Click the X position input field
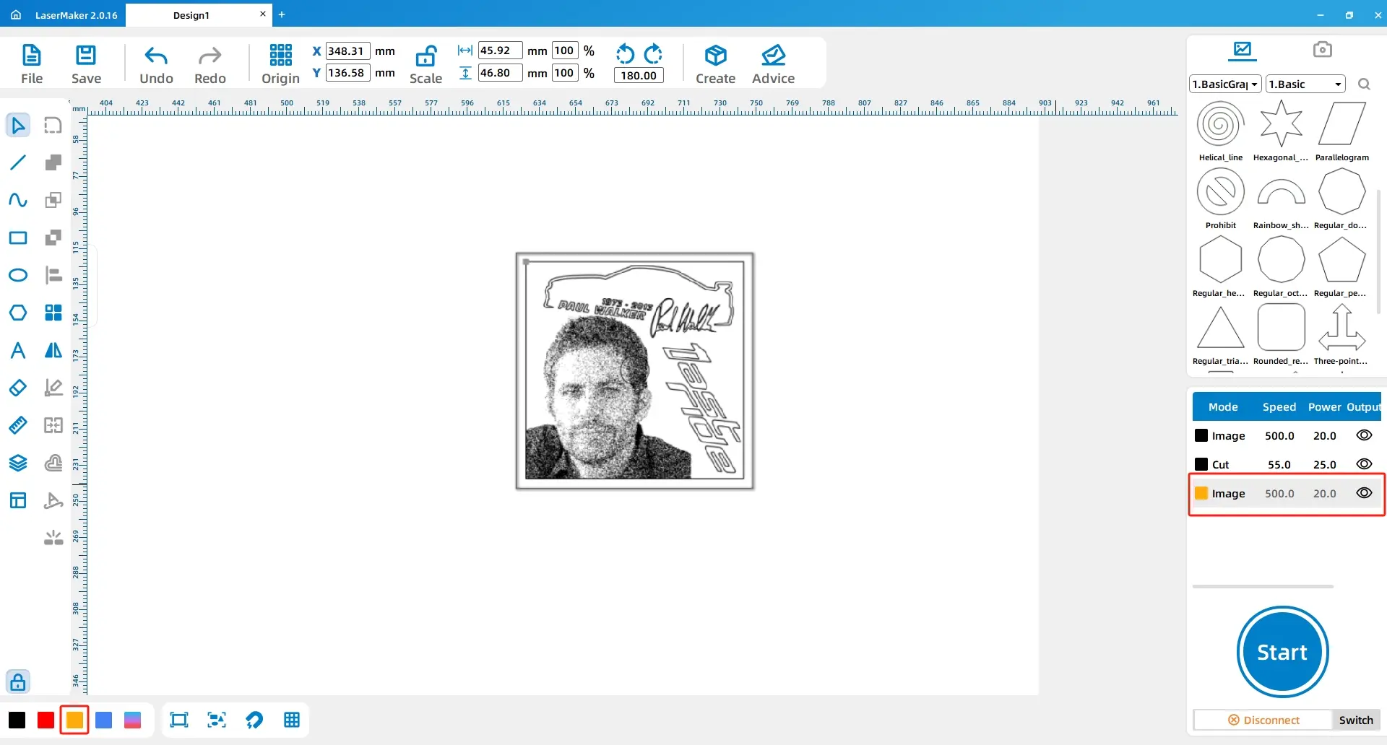 tap(347, 51)
